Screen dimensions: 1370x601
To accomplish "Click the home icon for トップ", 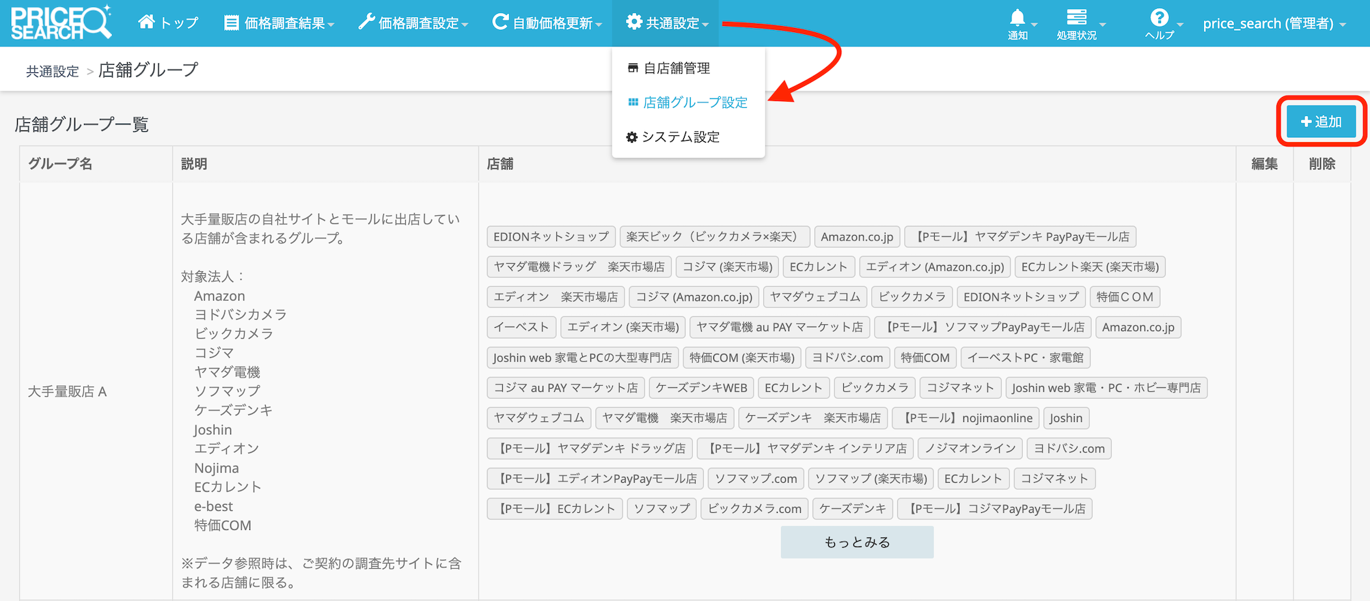I will pyautogui.click(x=146, y=22).
